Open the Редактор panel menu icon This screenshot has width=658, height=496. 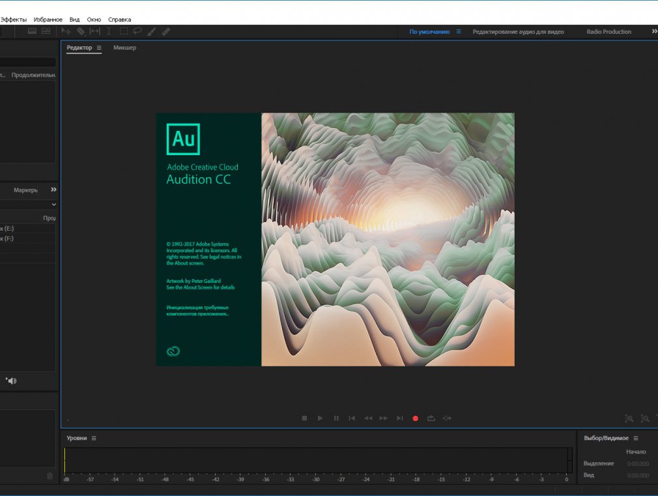[99, 48]
